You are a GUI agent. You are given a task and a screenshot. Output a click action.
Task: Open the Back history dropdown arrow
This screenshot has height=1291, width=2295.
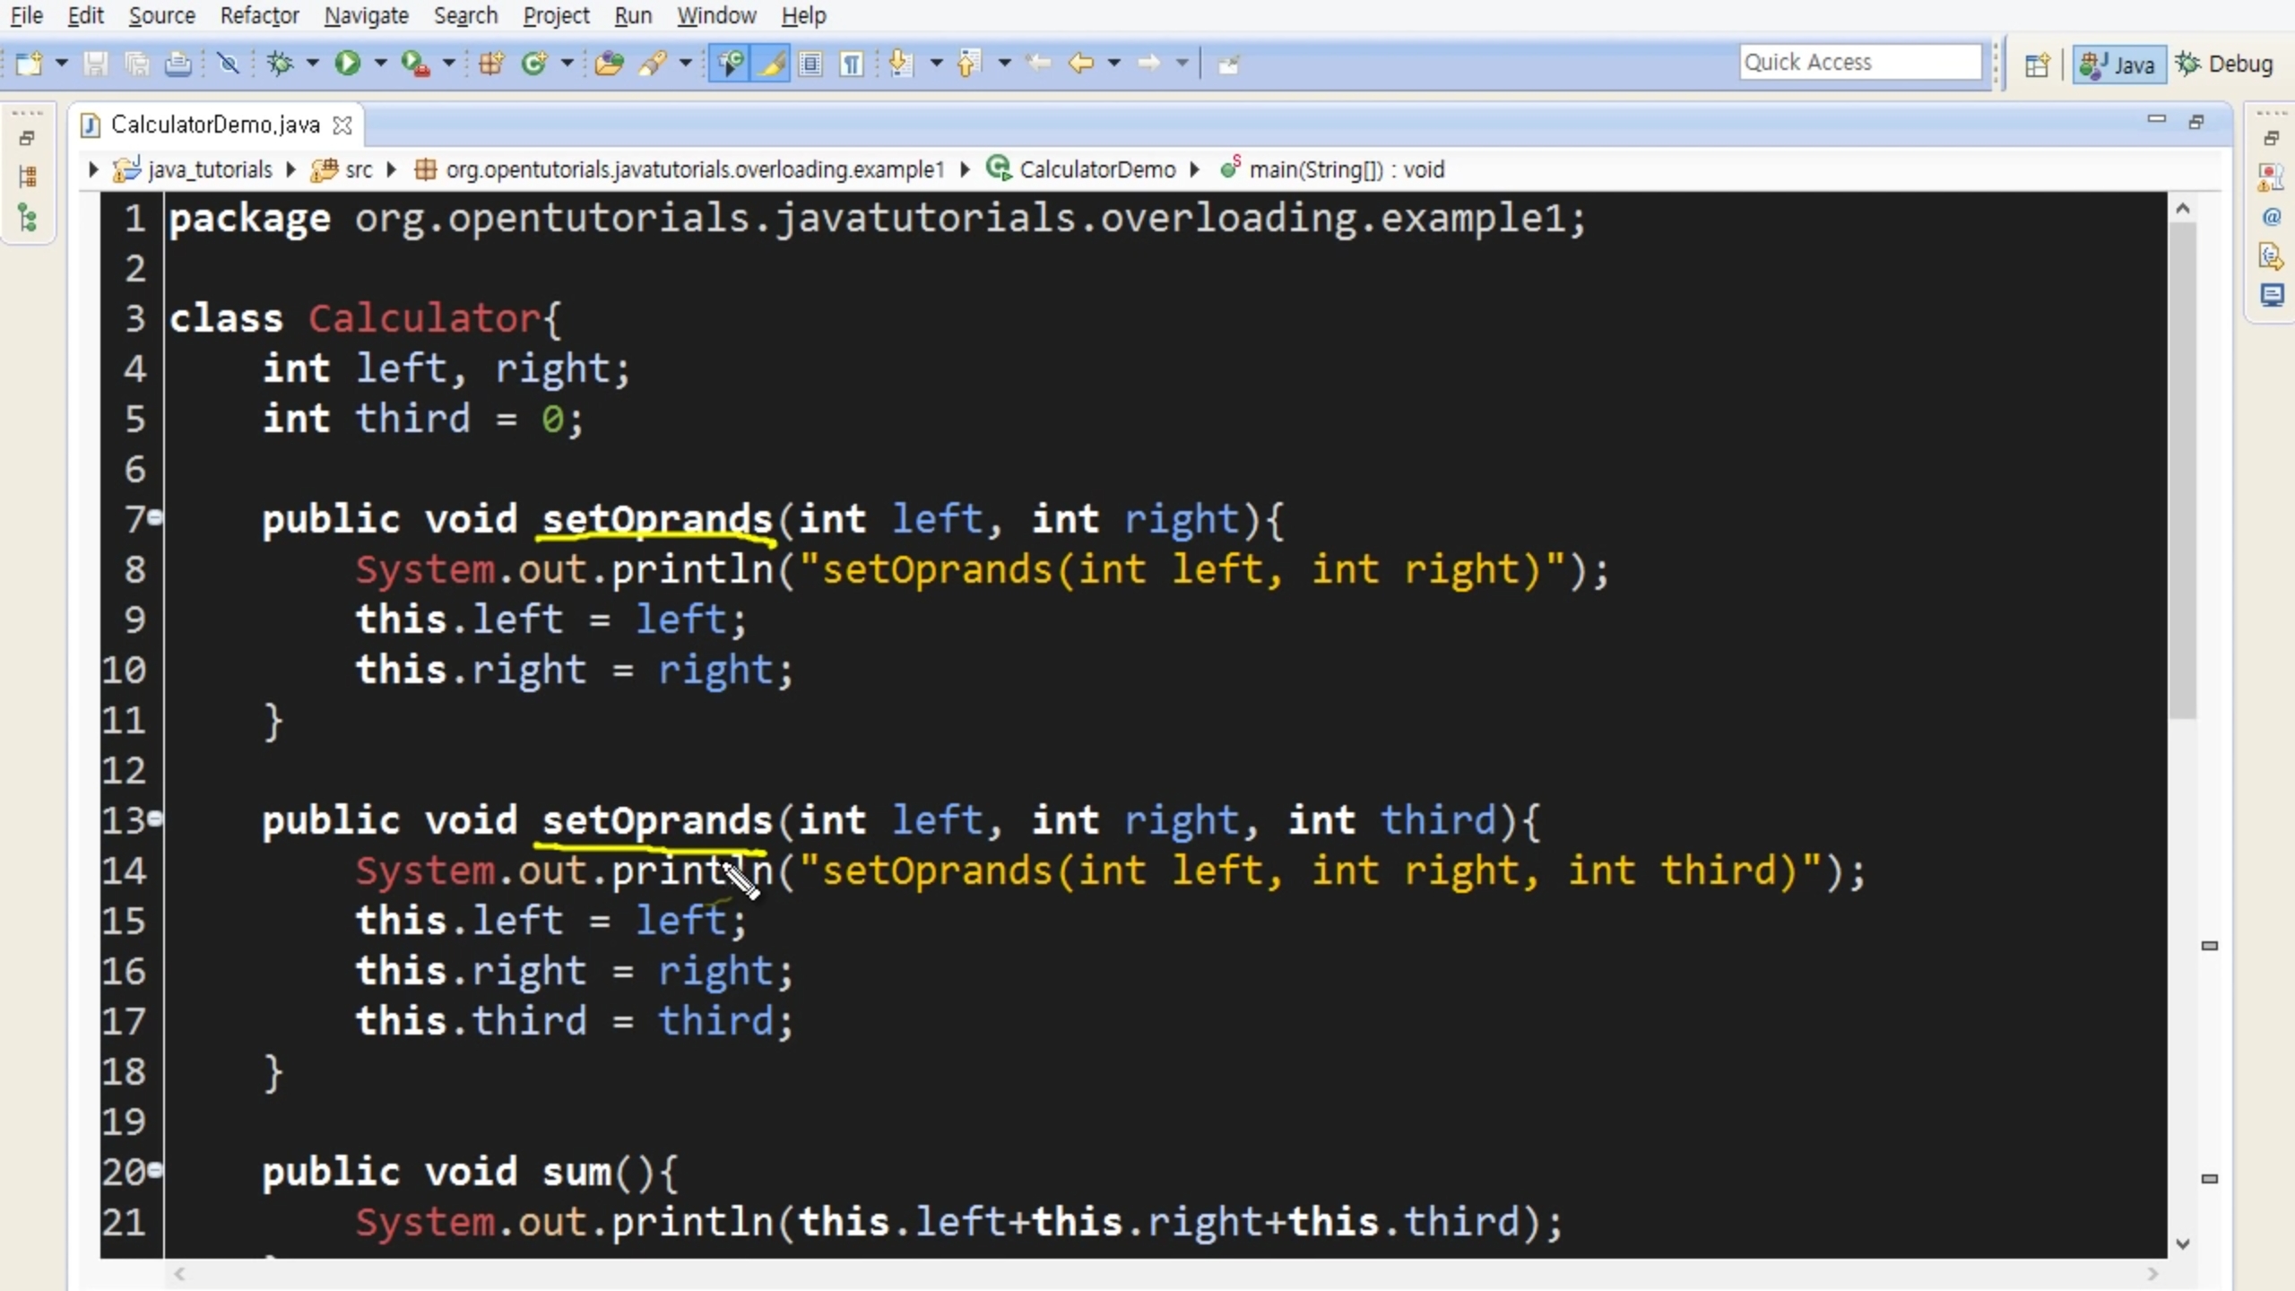[1113, 63]
